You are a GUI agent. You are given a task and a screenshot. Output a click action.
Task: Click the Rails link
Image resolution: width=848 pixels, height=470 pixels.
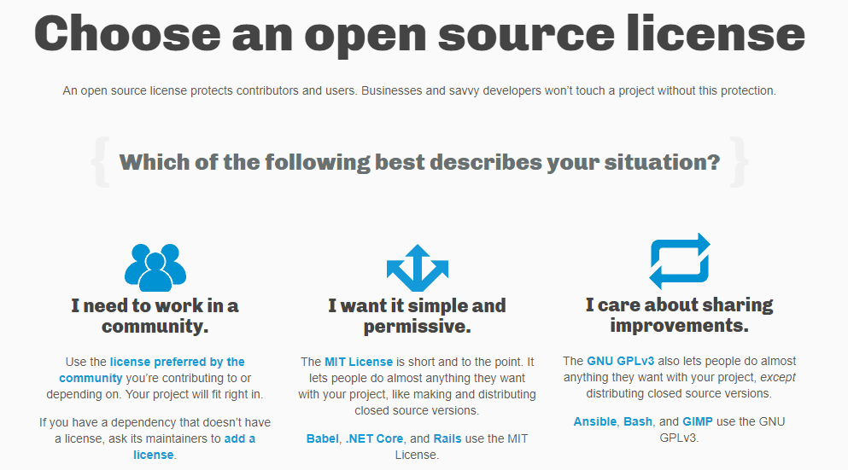click(448, 439)
